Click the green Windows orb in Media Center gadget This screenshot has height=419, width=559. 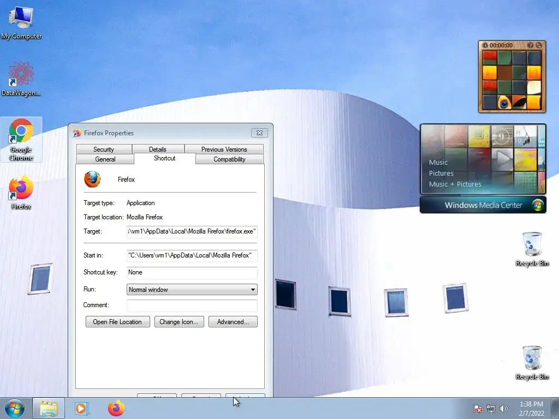coord(537,205)
